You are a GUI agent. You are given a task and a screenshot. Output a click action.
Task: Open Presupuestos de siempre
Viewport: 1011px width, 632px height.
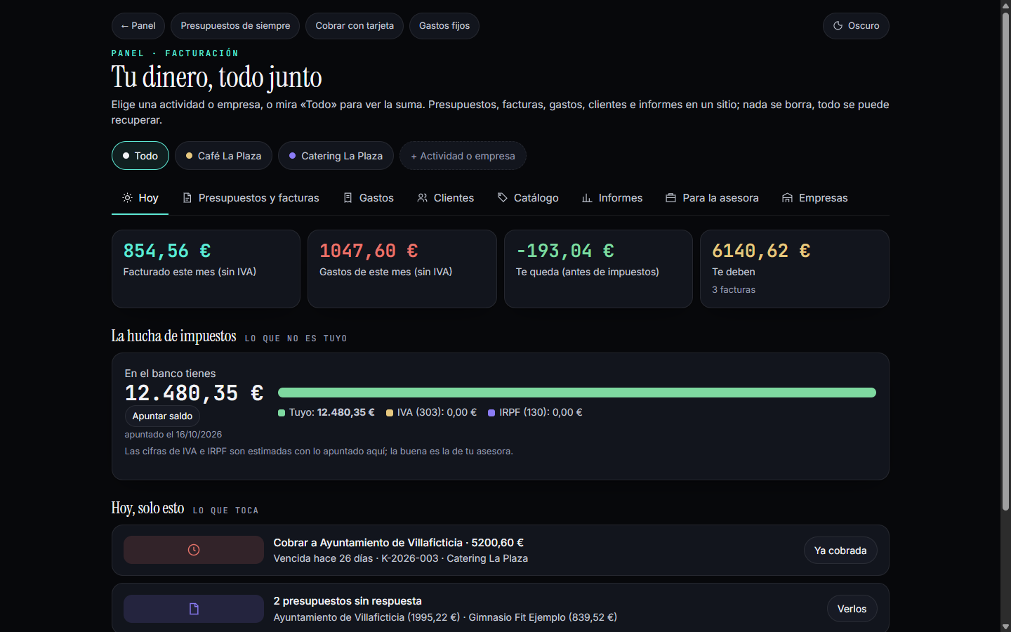235,26
